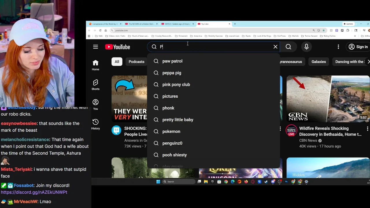Clear the search box with X
This screenshot has width=370, height=208.
pos(275,47)
